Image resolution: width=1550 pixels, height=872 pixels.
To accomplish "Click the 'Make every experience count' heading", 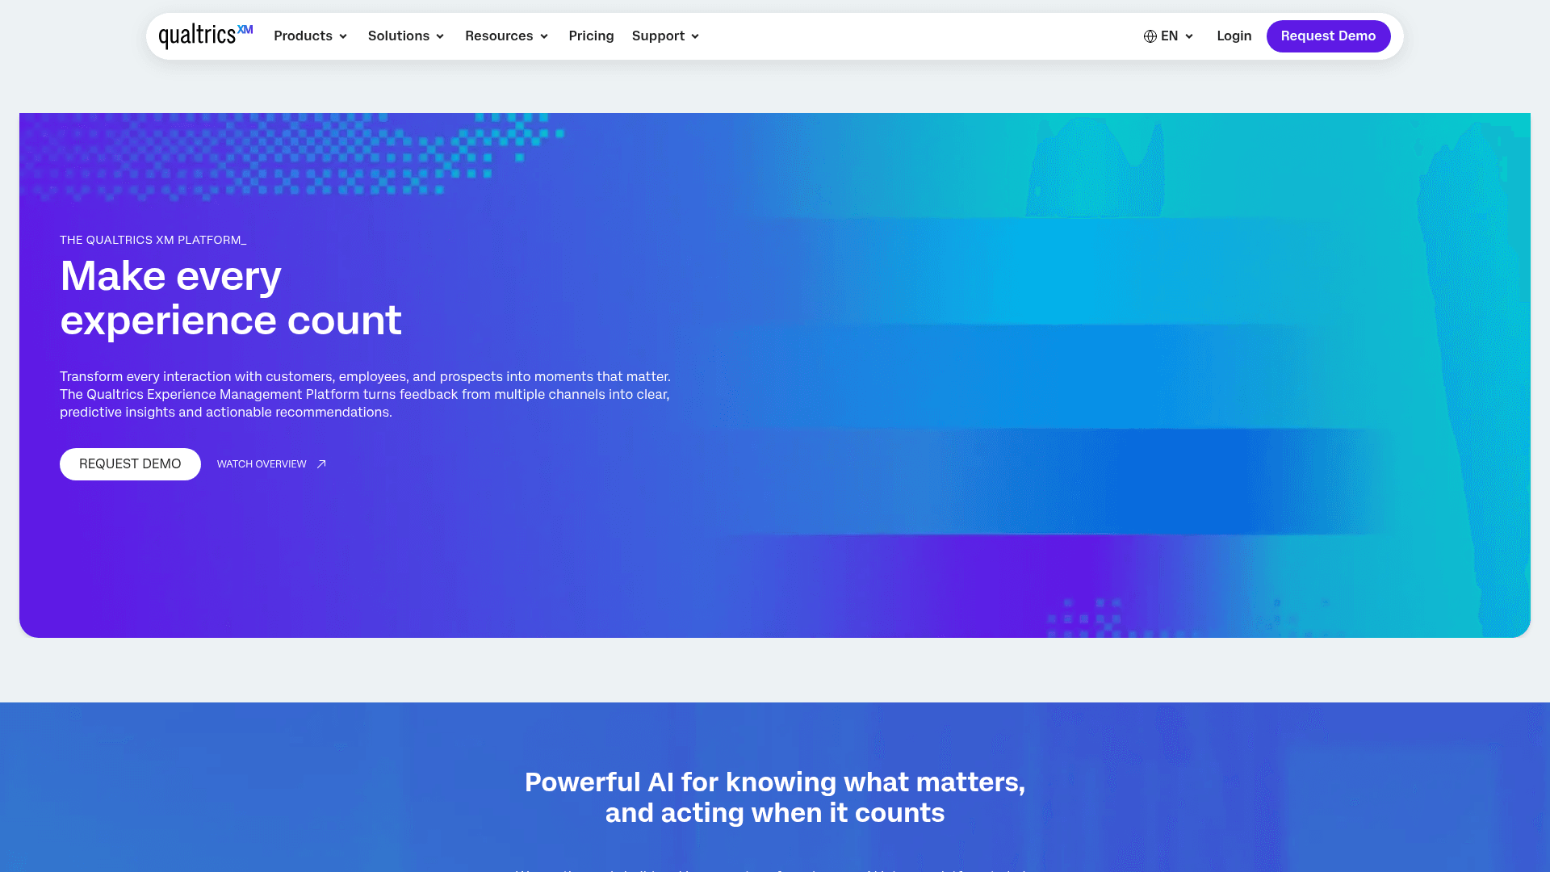I will coord(231,298).
